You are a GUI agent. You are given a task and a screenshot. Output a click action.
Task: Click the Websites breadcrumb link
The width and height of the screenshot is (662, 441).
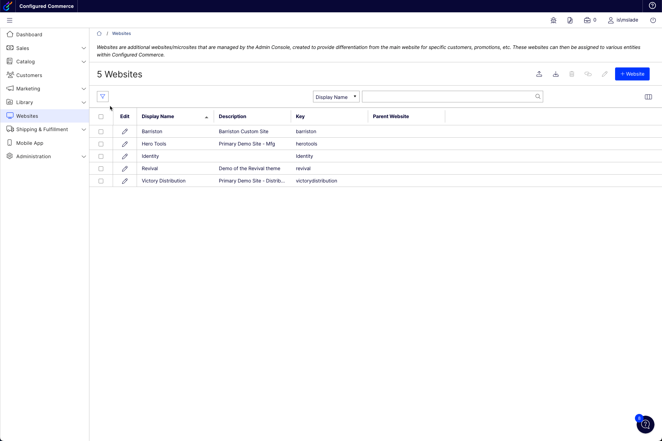pyautogui.click(x=121, y=34)
